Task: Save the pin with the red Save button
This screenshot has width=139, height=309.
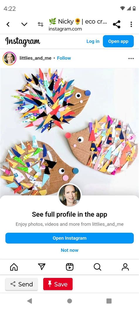Action: click(x=58, y=284)
